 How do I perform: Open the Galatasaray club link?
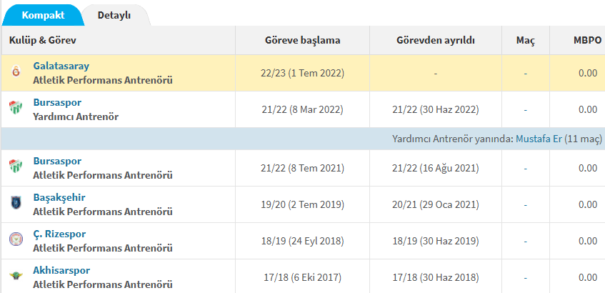tap(61, 66)
